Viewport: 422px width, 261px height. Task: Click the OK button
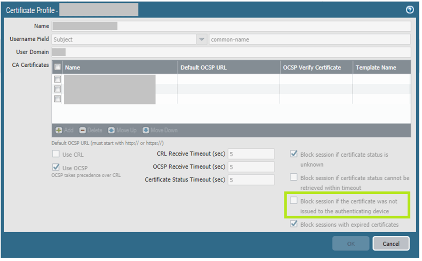[350, 244]
